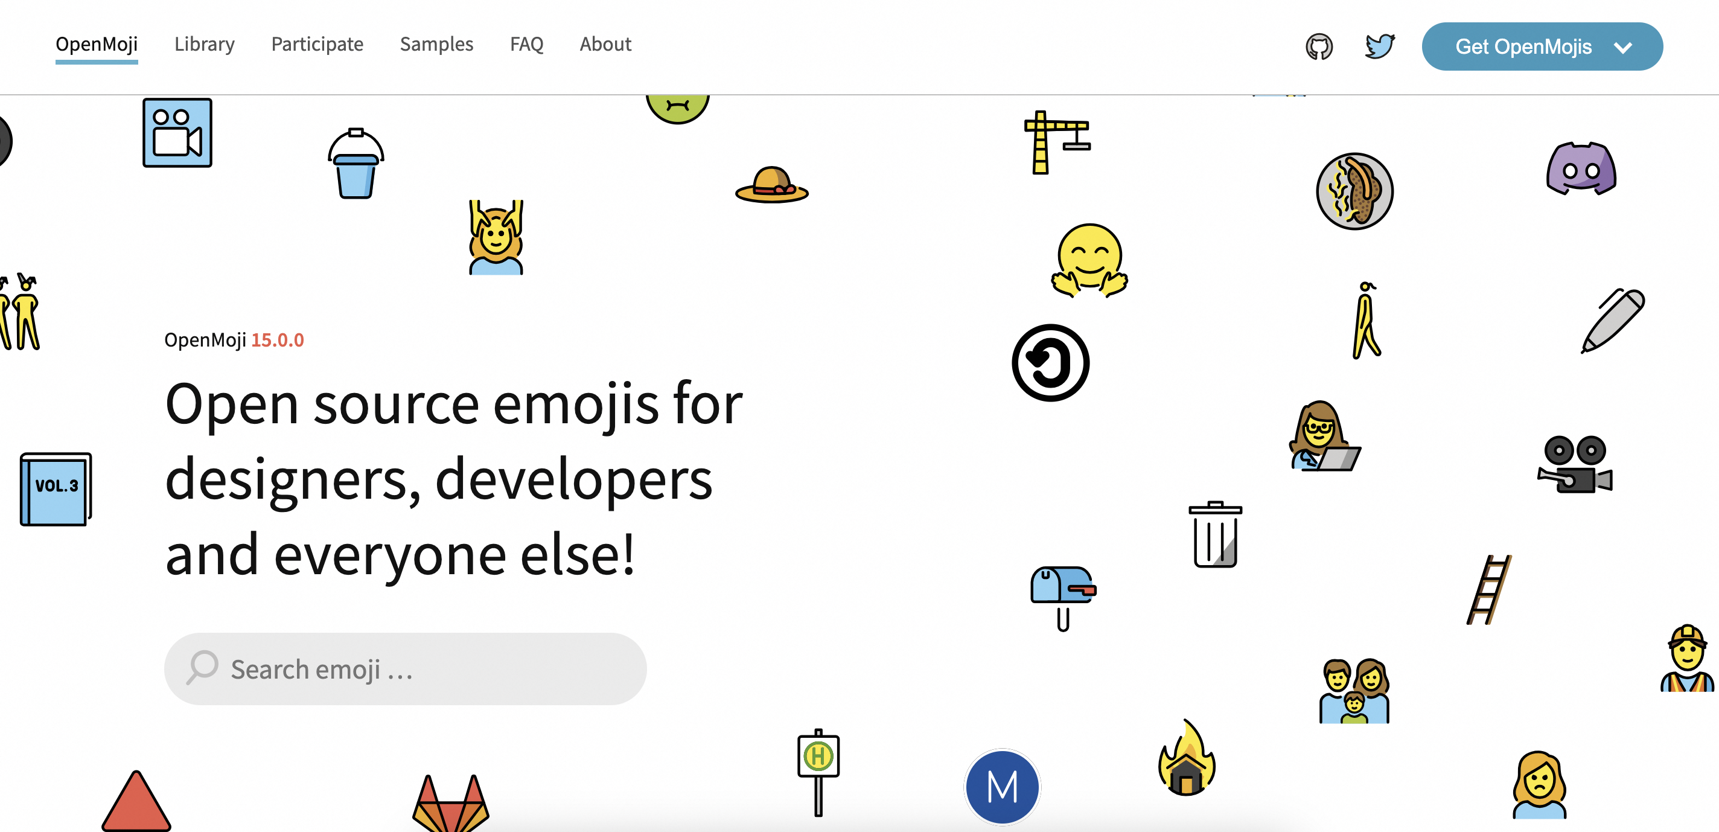Select the straw hat emoji

[x=771, y=185]
